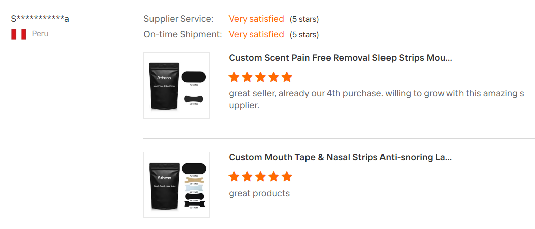
Task: Click the third star of the Sleep Strips rating
Action: (260, 77)
